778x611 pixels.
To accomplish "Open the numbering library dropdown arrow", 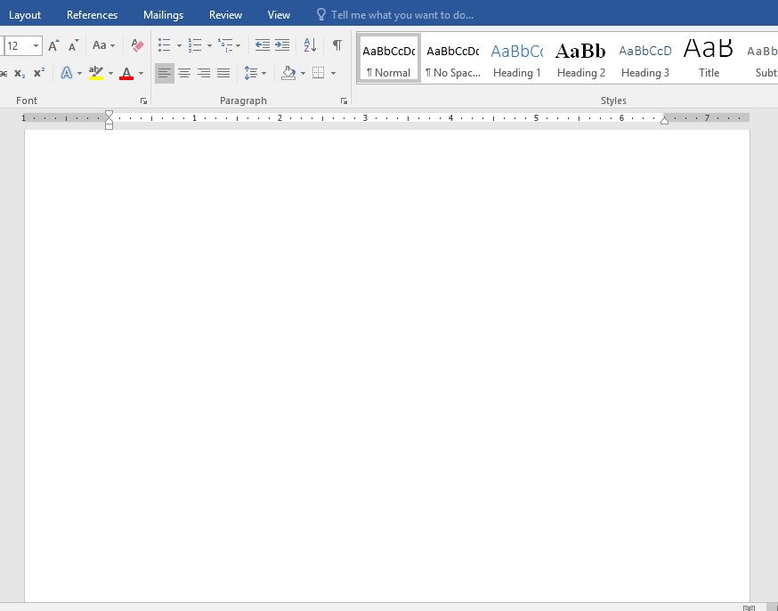I will pyautogui.click(x=209, y=45).
